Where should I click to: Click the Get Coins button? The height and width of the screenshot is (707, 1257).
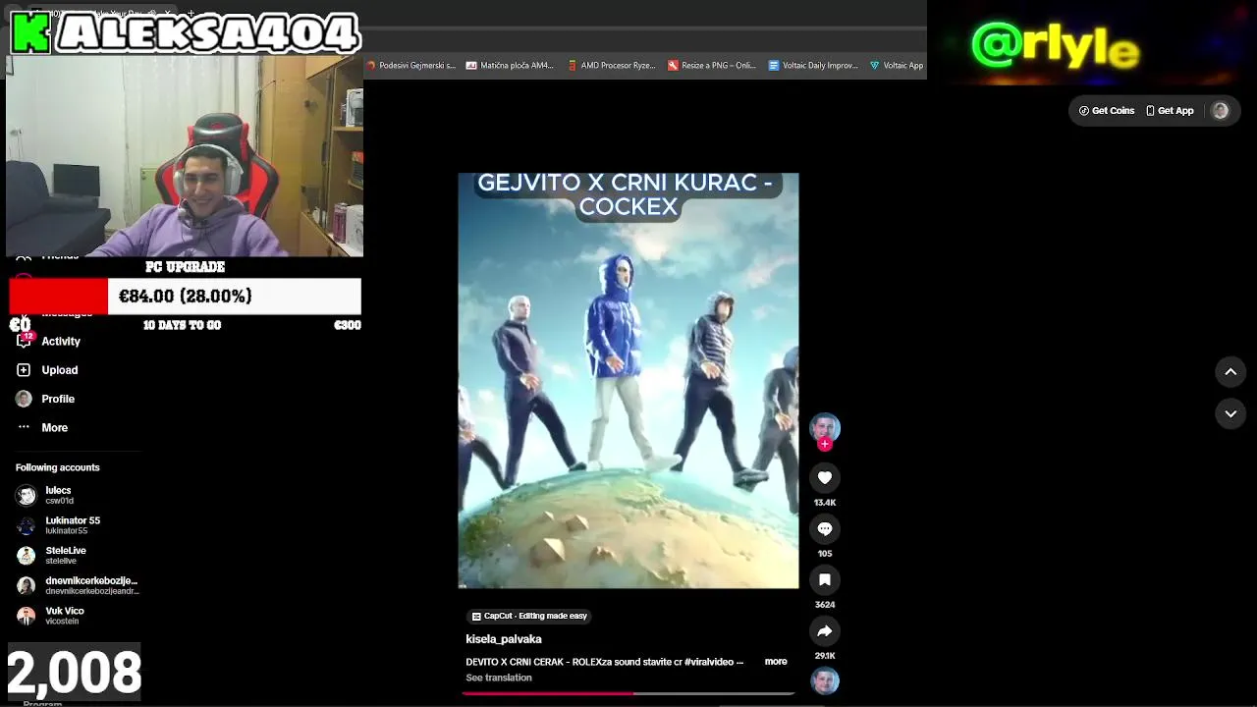click(x=1107, y=111)
